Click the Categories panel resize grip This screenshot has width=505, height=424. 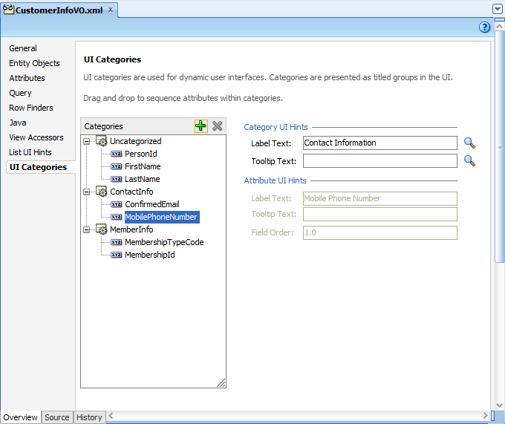click(221, 383)
